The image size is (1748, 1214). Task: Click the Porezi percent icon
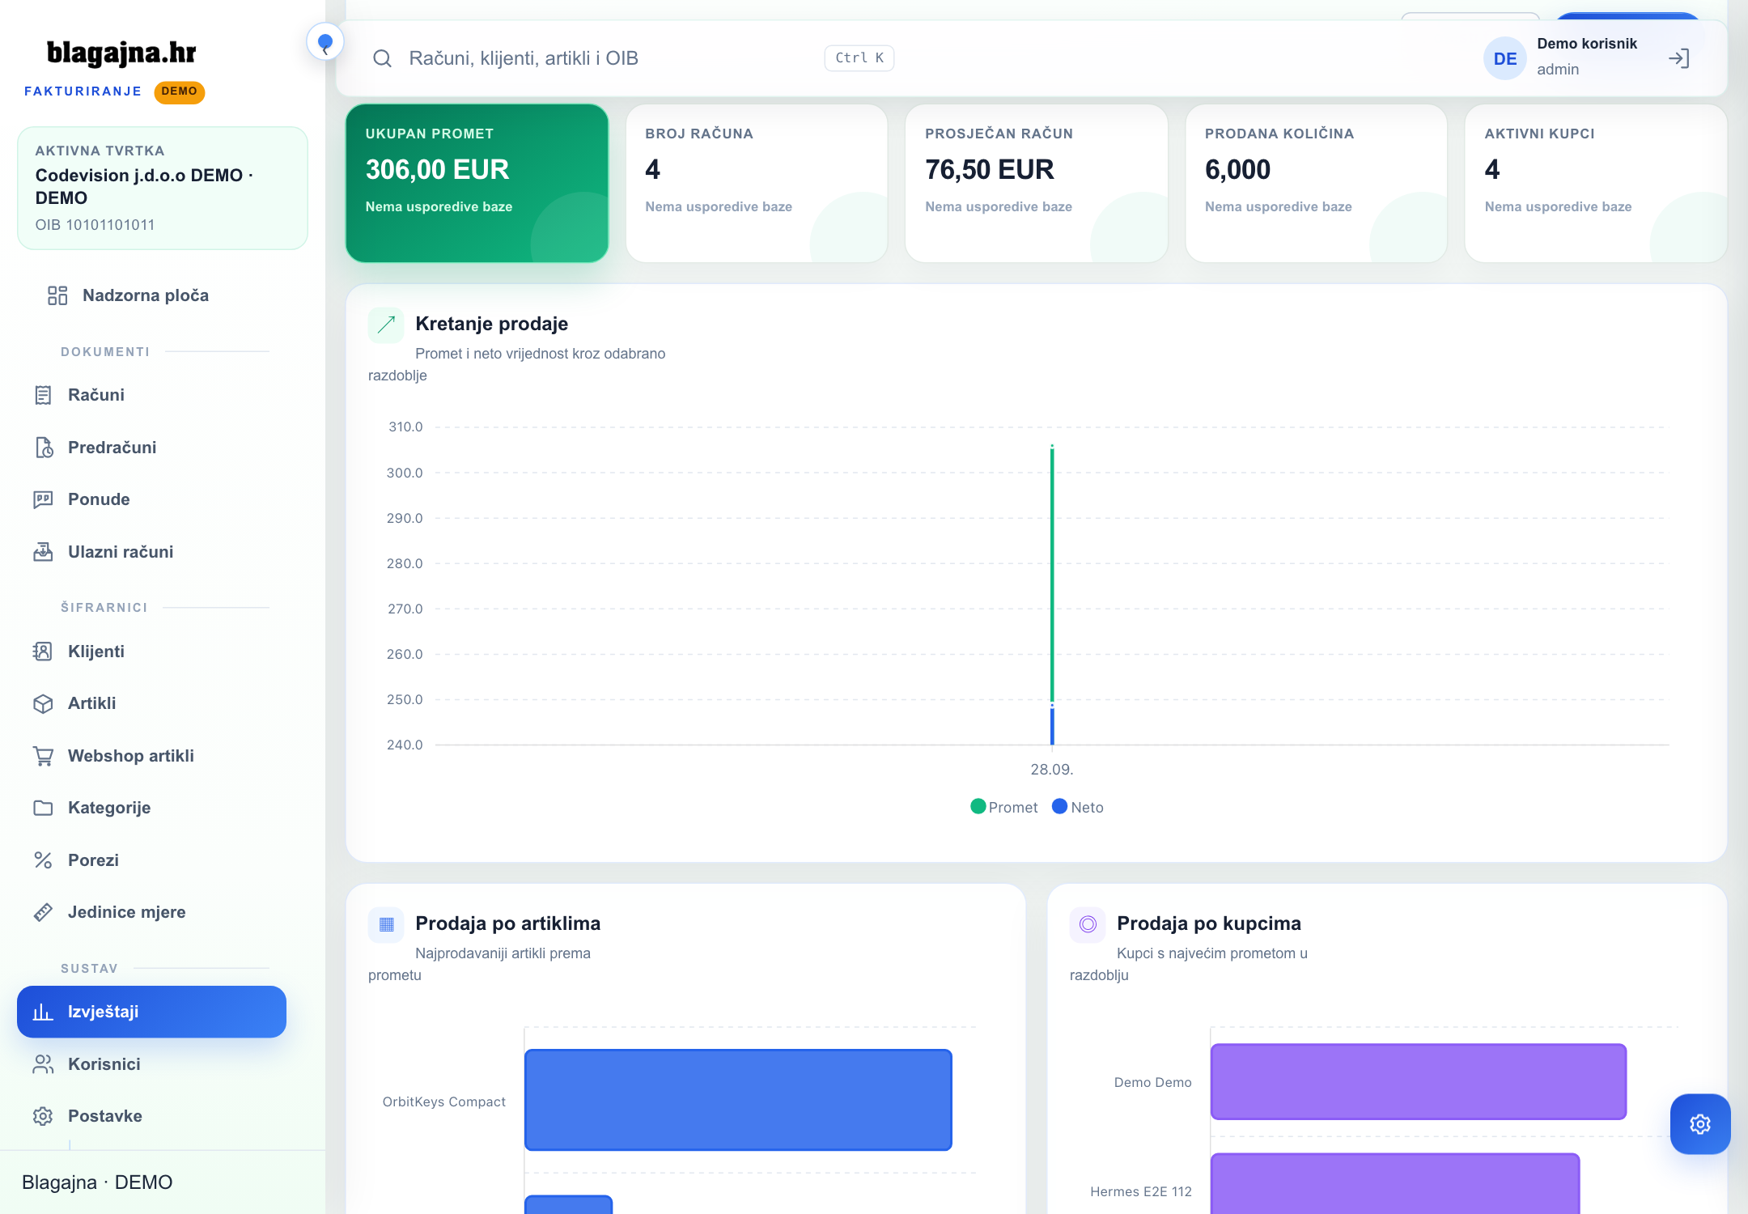pos(43,860)
